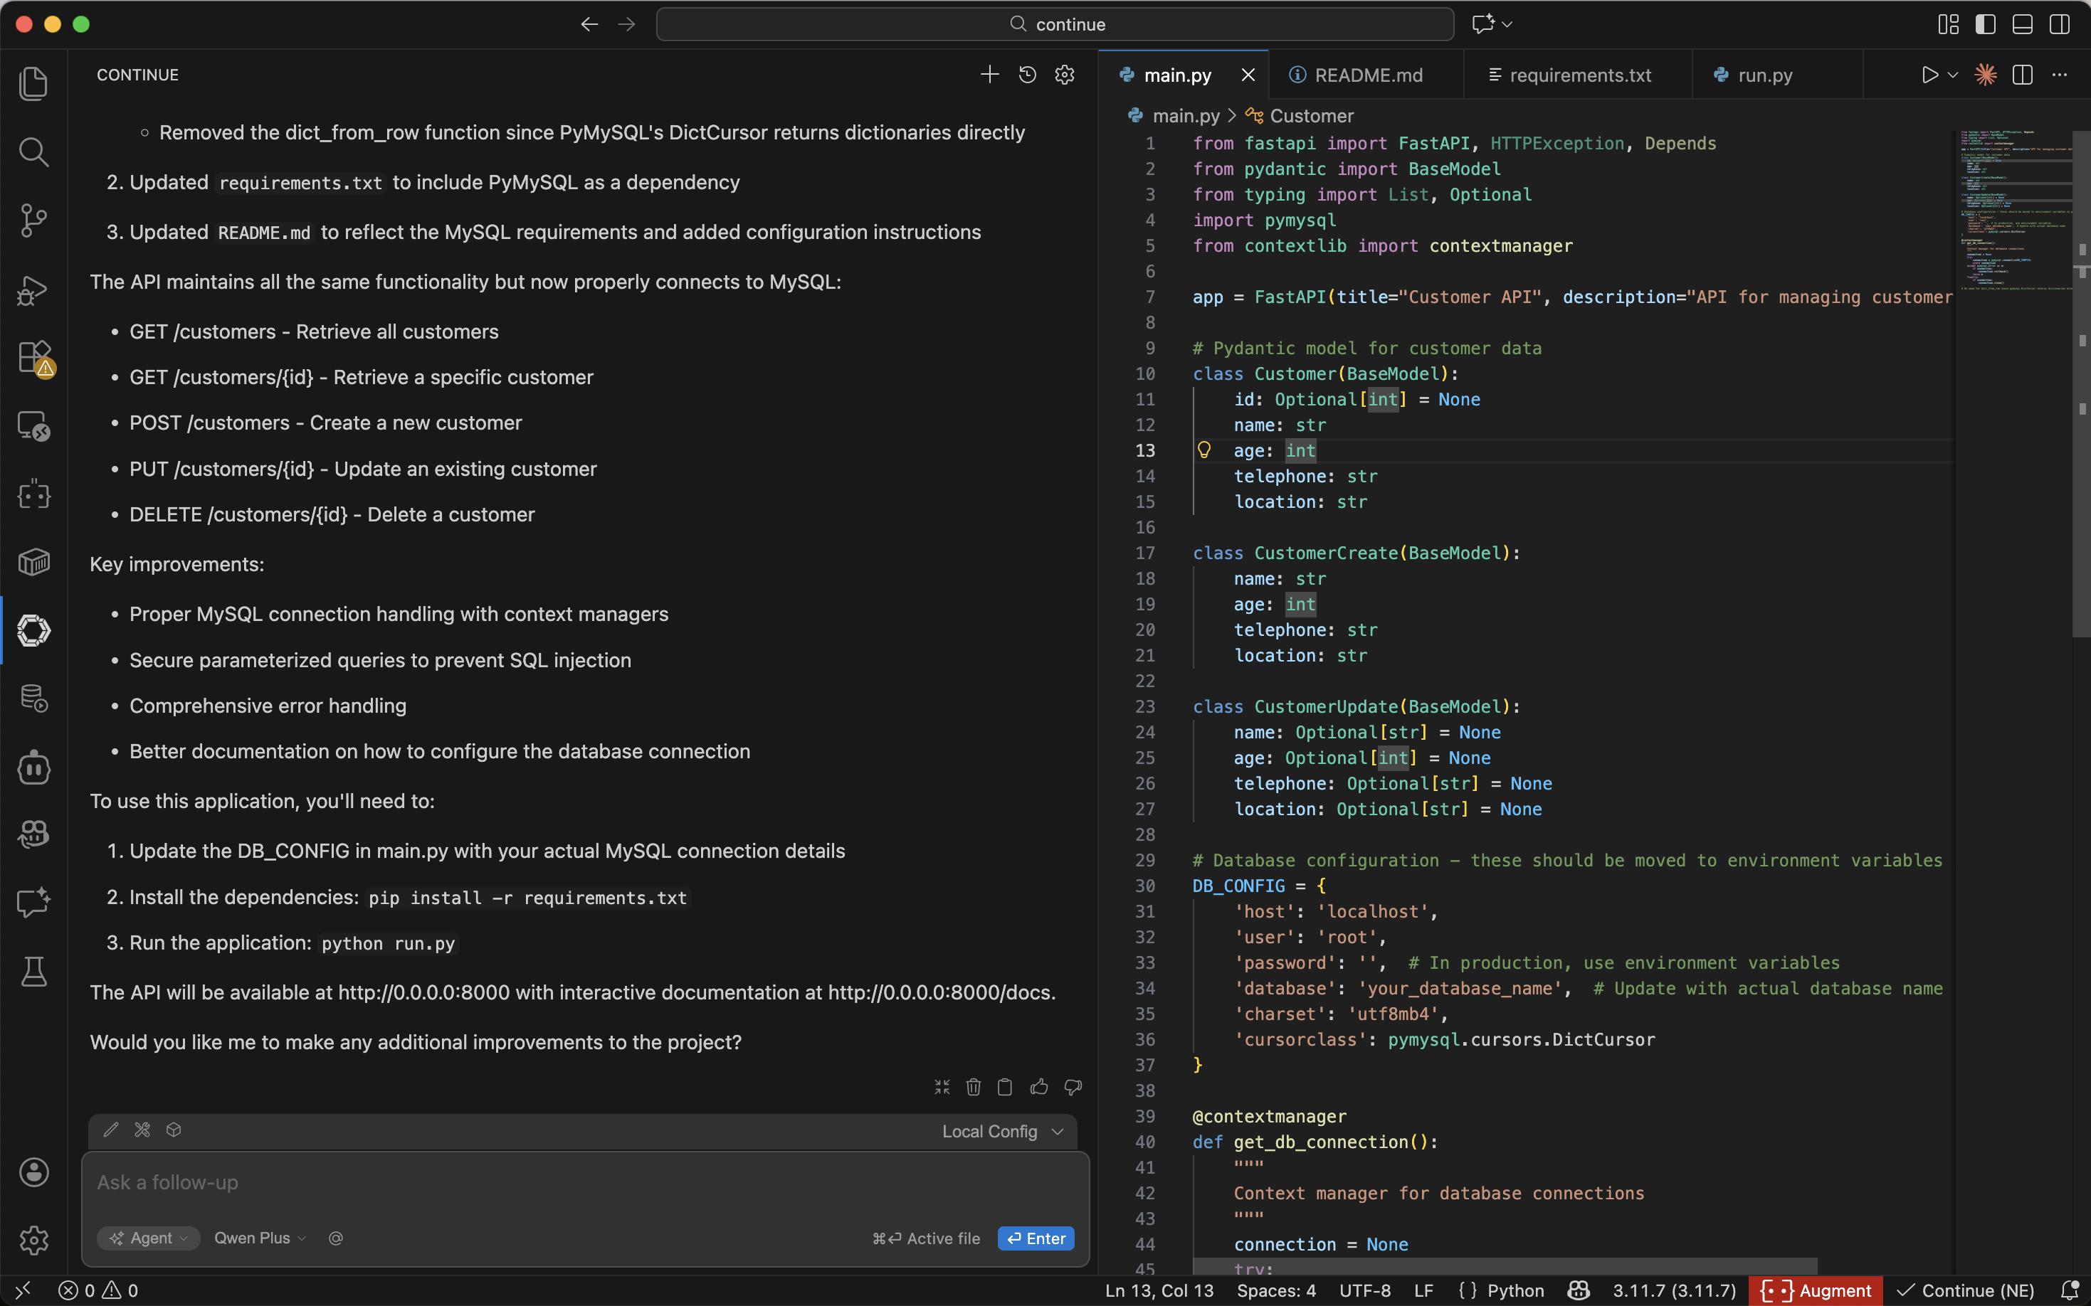Switch to the requirements.txt tab
The image size is (2091, 1306).
pos(1579,75)
